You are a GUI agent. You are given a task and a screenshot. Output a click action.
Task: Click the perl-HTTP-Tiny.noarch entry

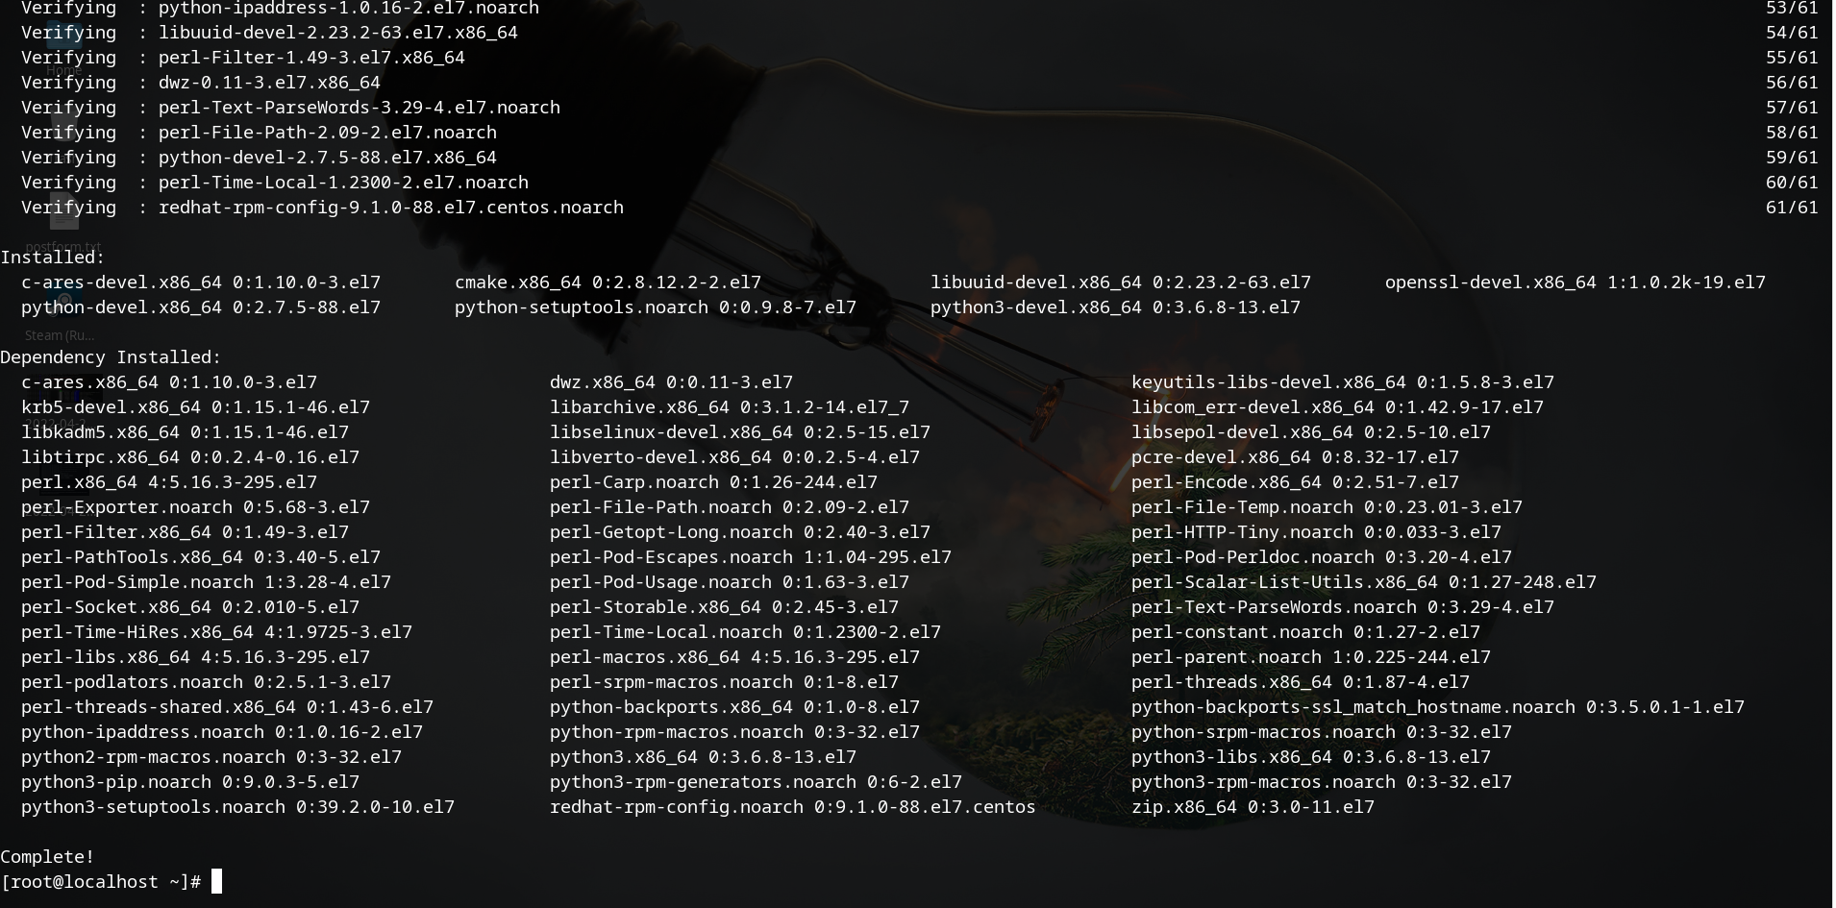click(1317, 531)
